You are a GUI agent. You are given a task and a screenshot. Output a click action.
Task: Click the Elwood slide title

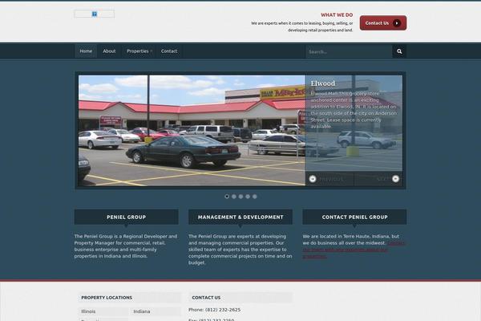[x=323, y=83]
